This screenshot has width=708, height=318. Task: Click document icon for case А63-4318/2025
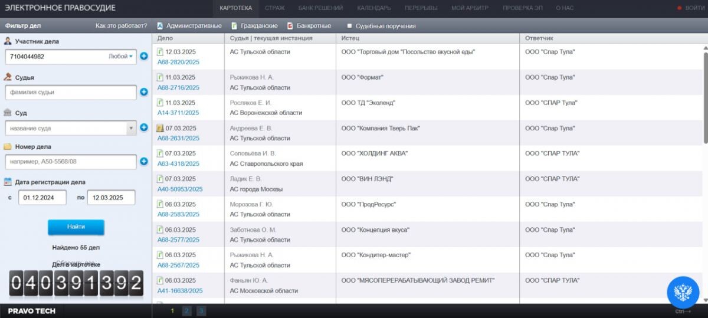pyautogui.click(x=160, y=153)
